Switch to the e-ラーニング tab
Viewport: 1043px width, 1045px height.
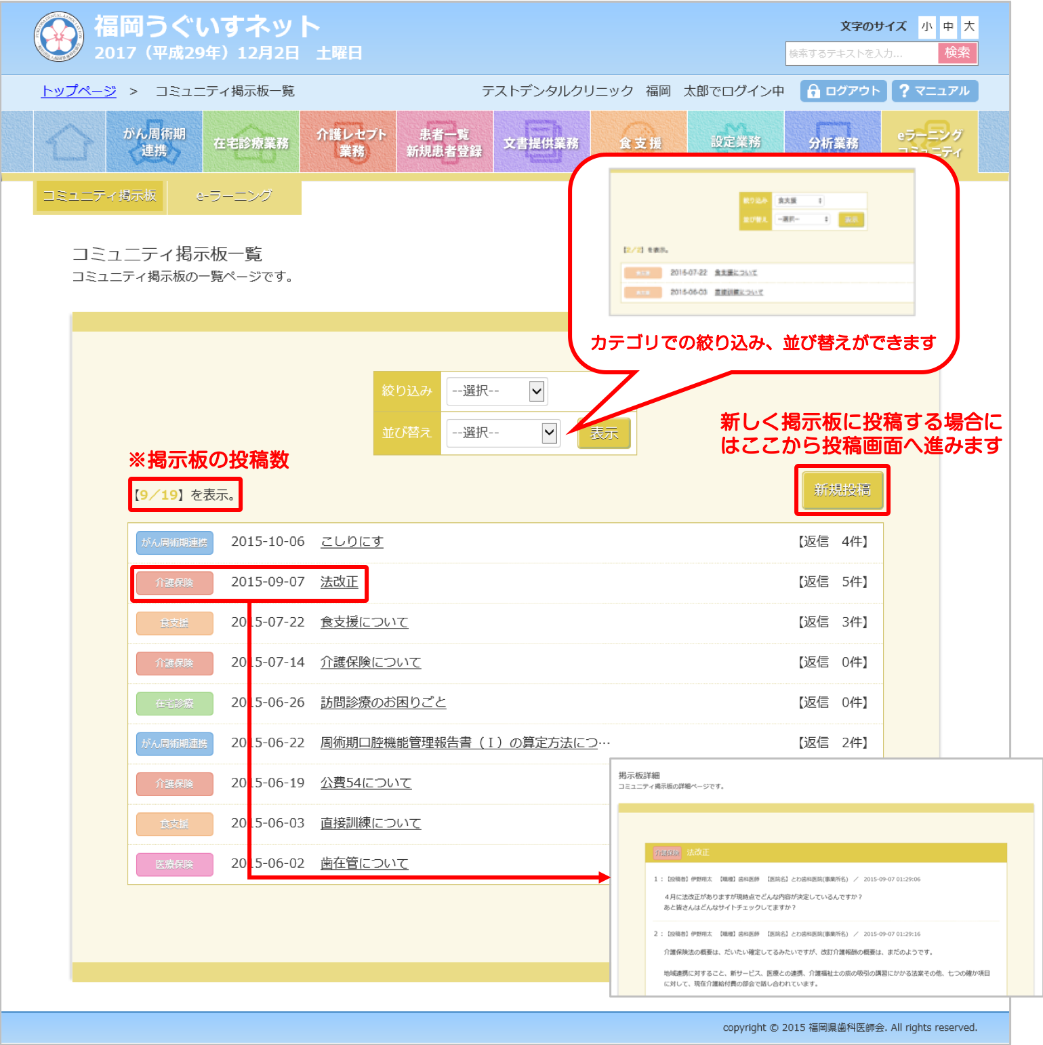click(x=234, y=196)
